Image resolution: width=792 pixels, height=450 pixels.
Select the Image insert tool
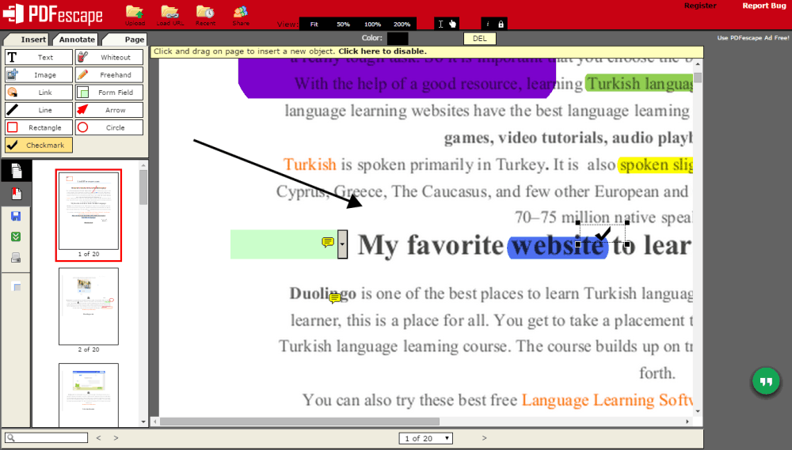click(x=39, y=74)
